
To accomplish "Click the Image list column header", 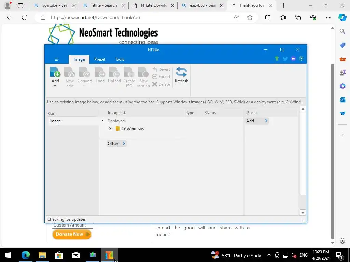I will click(x=117, y=113).
